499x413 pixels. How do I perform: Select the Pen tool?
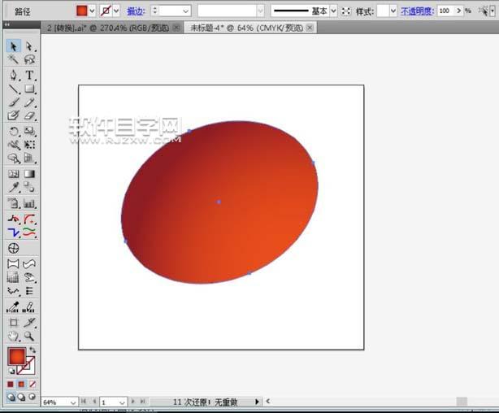13,75
